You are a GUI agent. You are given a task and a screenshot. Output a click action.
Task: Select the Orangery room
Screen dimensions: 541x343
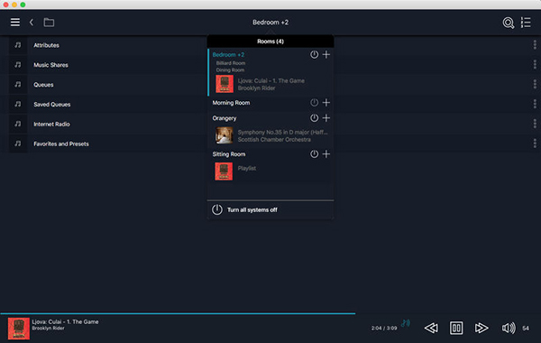pos(225,118)
